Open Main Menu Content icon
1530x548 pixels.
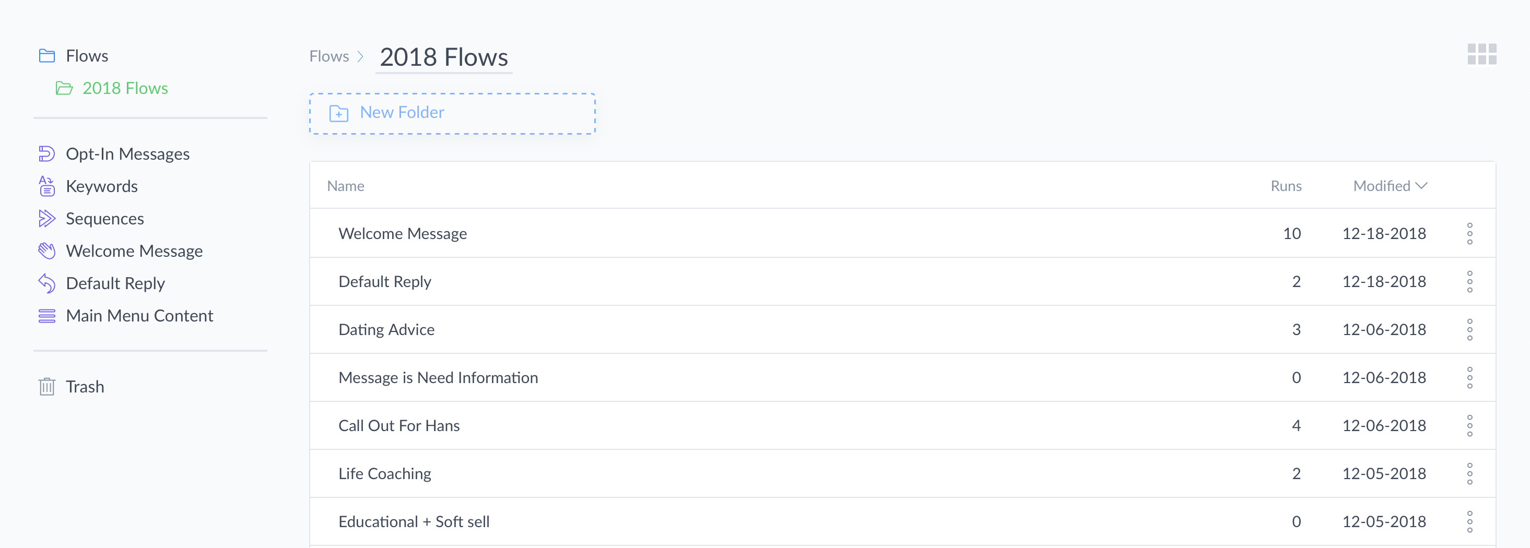click(x=47, y=316)
